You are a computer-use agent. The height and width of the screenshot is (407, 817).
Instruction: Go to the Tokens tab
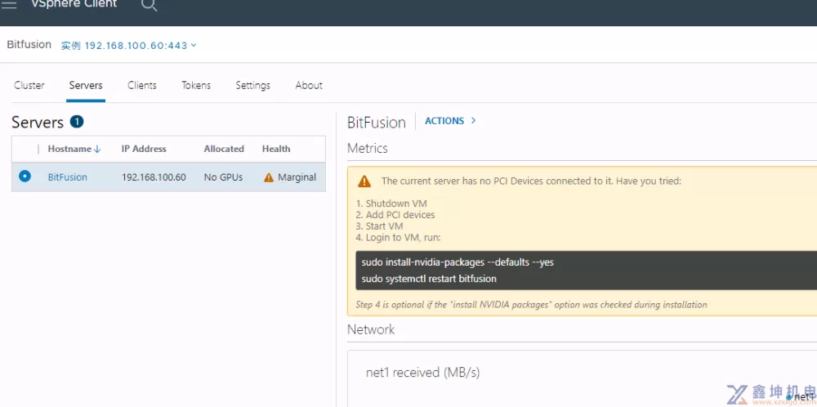click(196, 86)
